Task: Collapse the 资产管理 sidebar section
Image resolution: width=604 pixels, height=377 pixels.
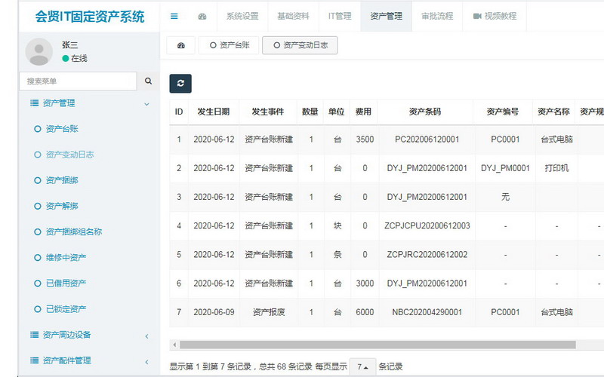Action: click(146, 104)
